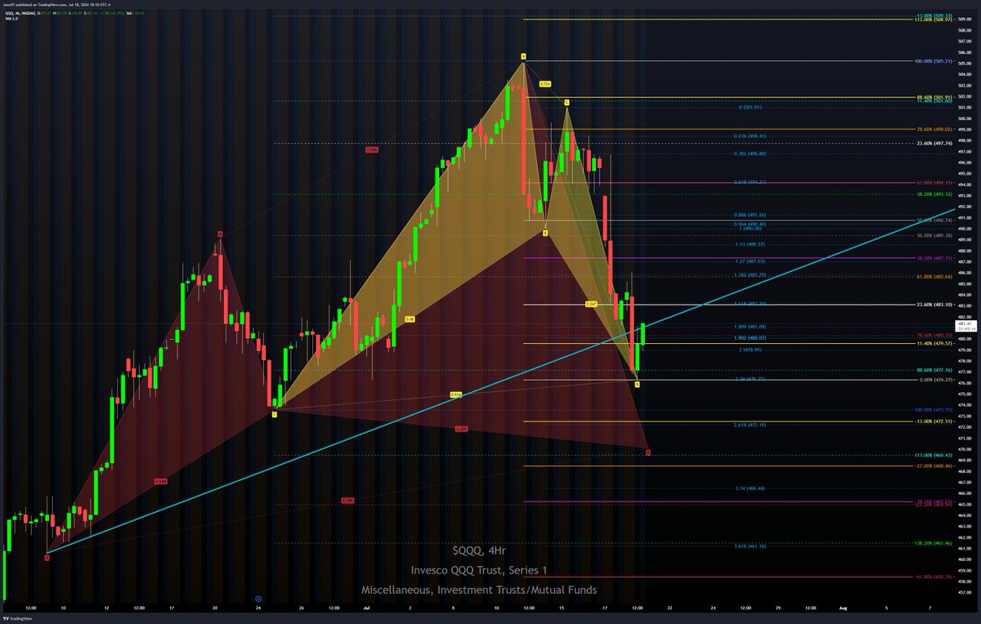Image resolution: width=981 pixels, height=624 pixels.
Task: Select the '38.20% (493.12)' green level label
Action: click(936, 194)
